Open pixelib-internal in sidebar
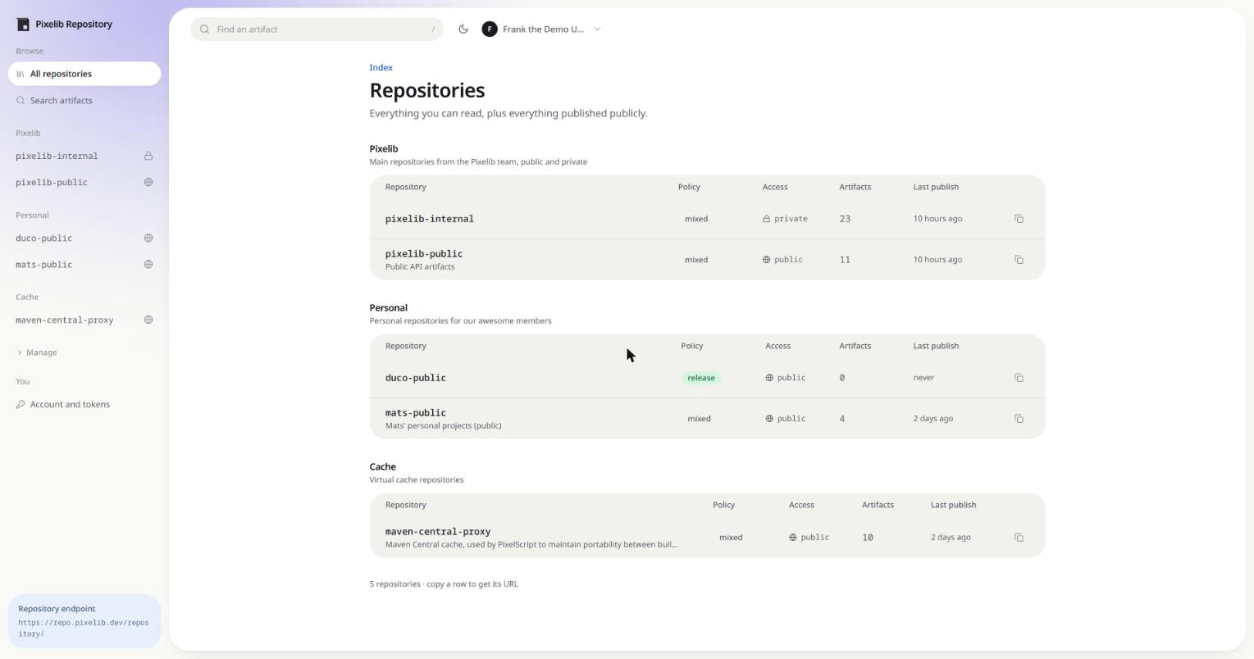This screenshot has width=1254, height=659. pos(84,156)
